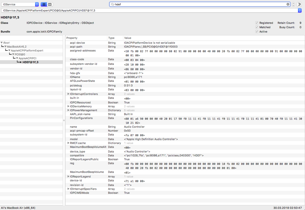Click the search result stepper arrows

(x=293, y=4)
